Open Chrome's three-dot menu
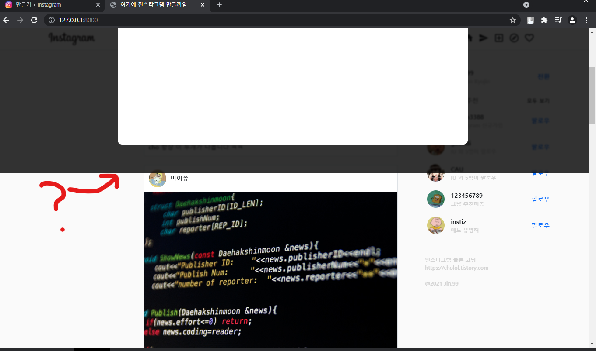Image resolution: width=596 pixels, height=351 pixels. click(x=586, y=20)
